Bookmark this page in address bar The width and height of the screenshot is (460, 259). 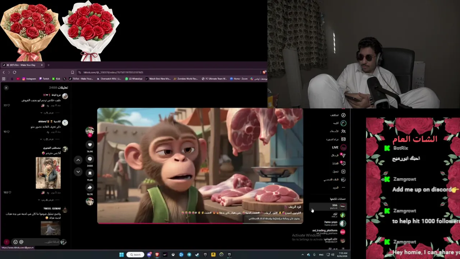73,72
